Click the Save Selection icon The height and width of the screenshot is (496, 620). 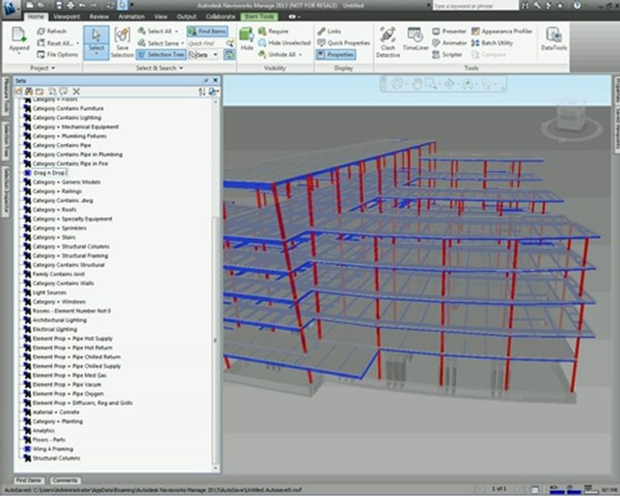click(x=122, y=35)
